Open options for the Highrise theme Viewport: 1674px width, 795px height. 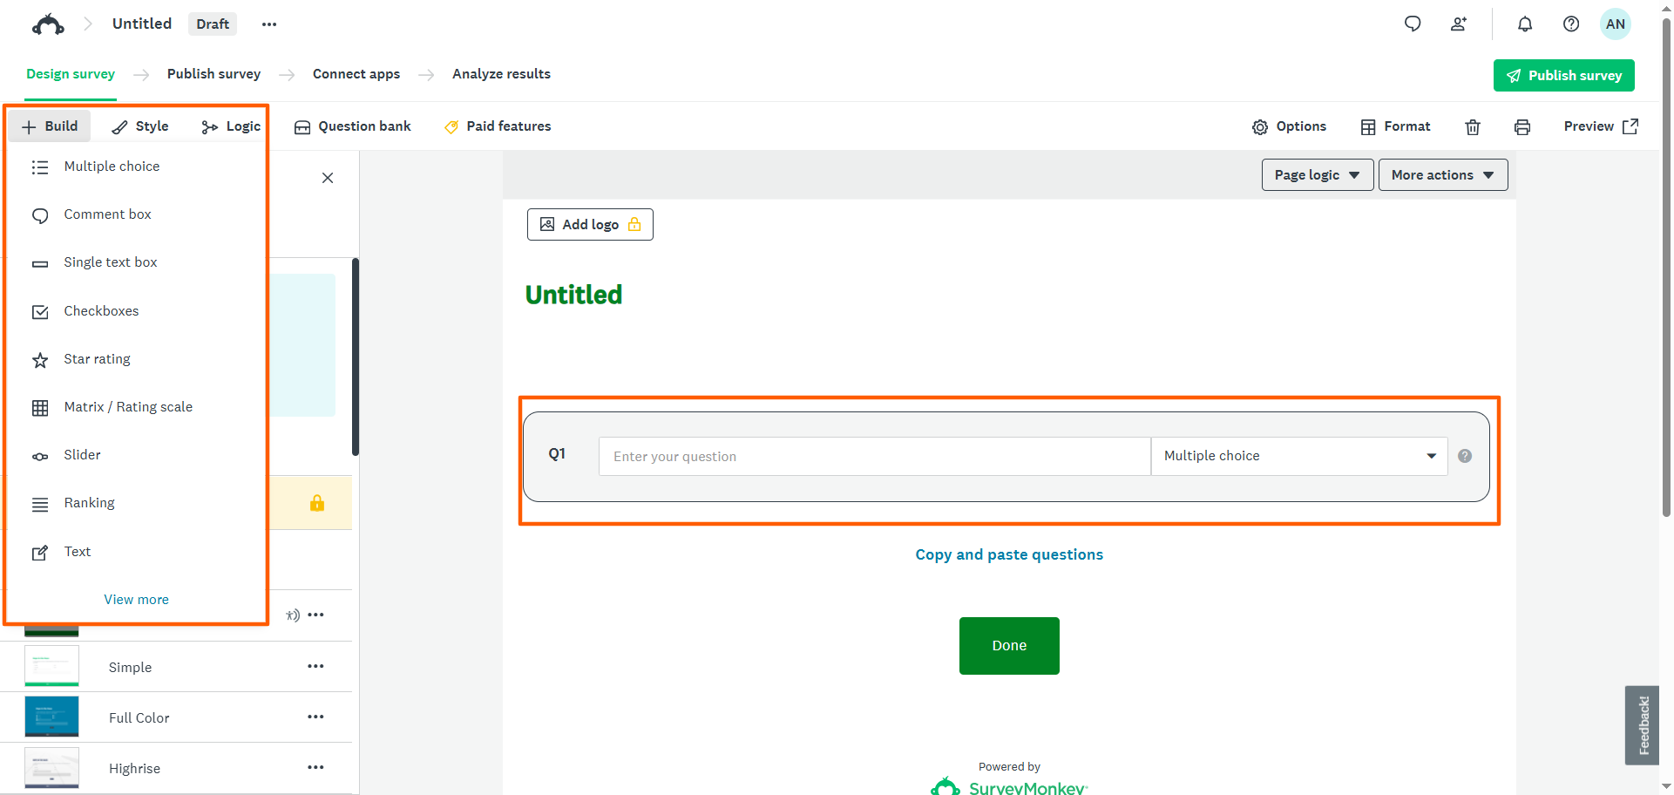(315, 767)
